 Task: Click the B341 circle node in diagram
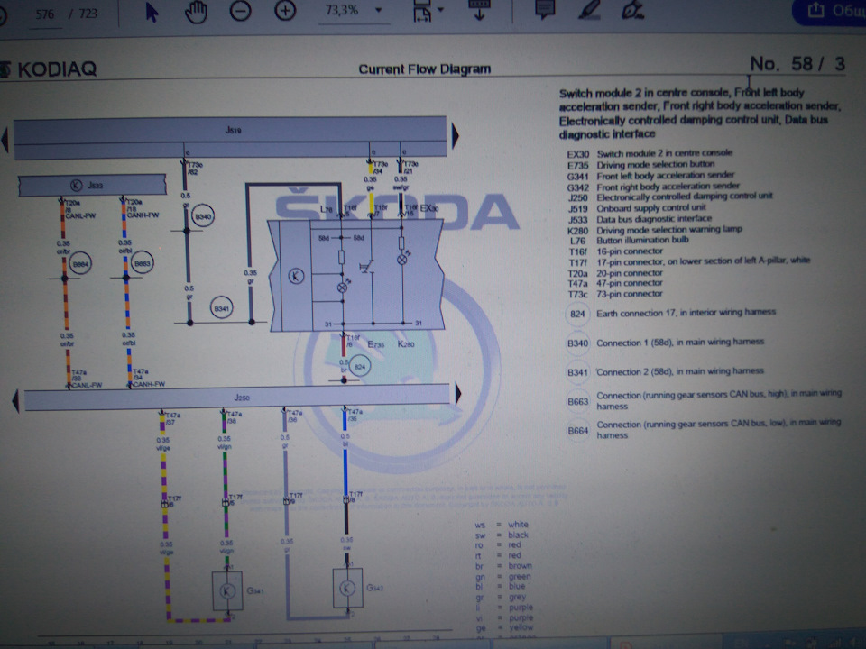tap(222, 308)
